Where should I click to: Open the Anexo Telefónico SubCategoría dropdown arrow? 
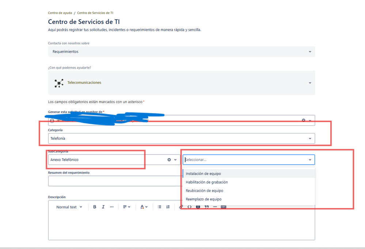(175, 160)
